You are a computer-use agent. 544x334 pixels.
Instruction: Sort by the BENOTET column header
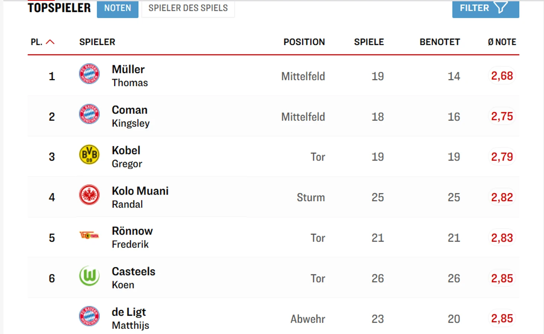[x=440, y=42]
